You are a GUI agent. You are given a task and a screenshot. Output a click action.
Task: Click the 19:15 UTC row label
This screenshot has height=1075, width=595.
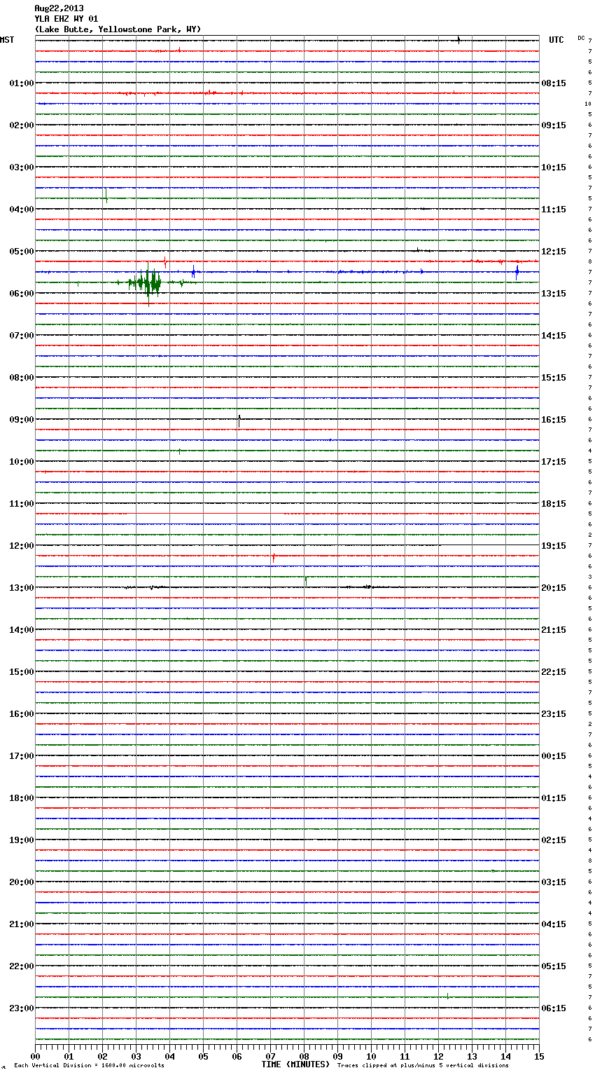[554, 546]
